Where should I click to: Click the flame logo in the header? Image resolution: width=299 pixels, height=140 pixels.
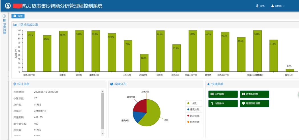pos(8,6)
